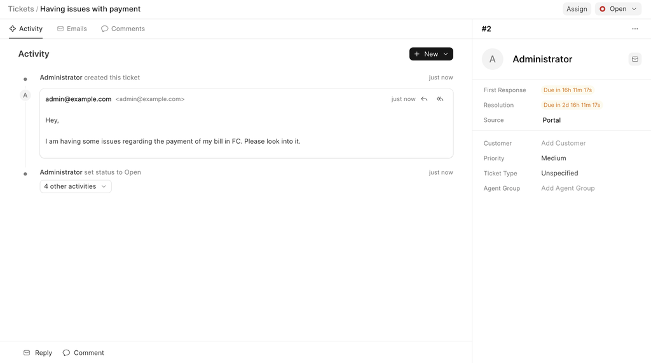Click Comment at the bottom bar
This screenshot has height=363, width=651.
(83, 353)
